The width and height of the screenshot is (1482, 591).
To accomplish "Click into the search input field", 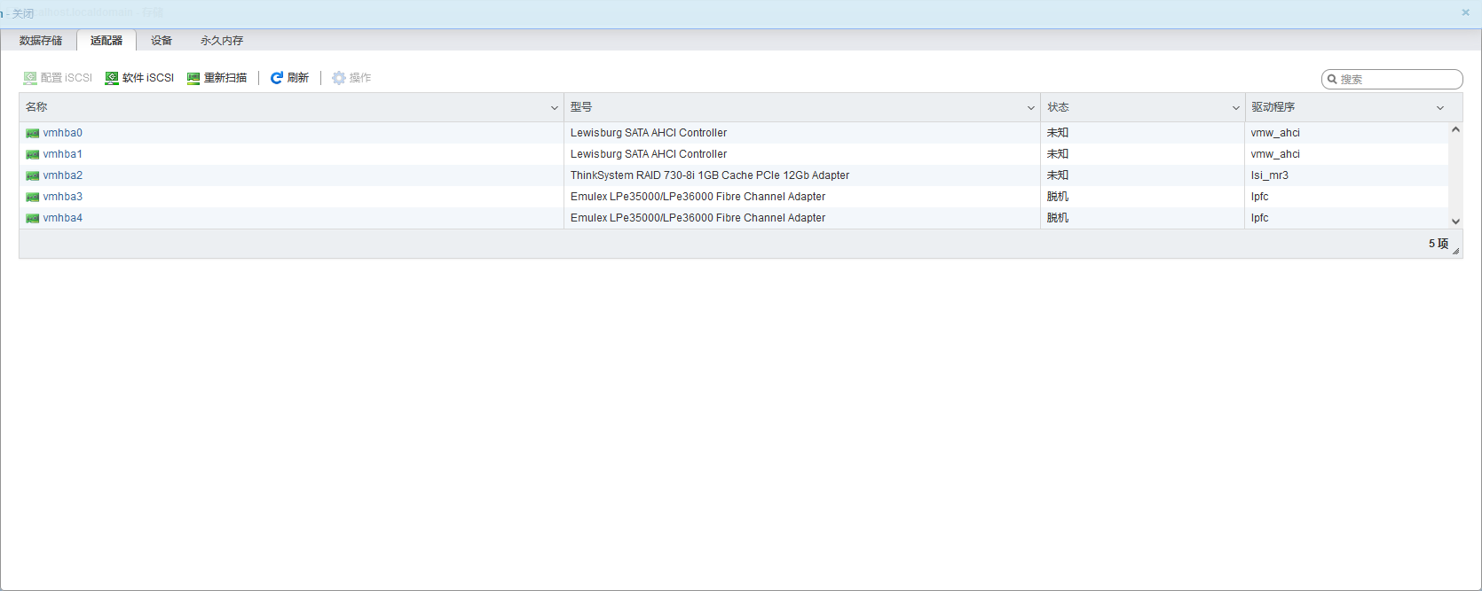I will 1398,79.
